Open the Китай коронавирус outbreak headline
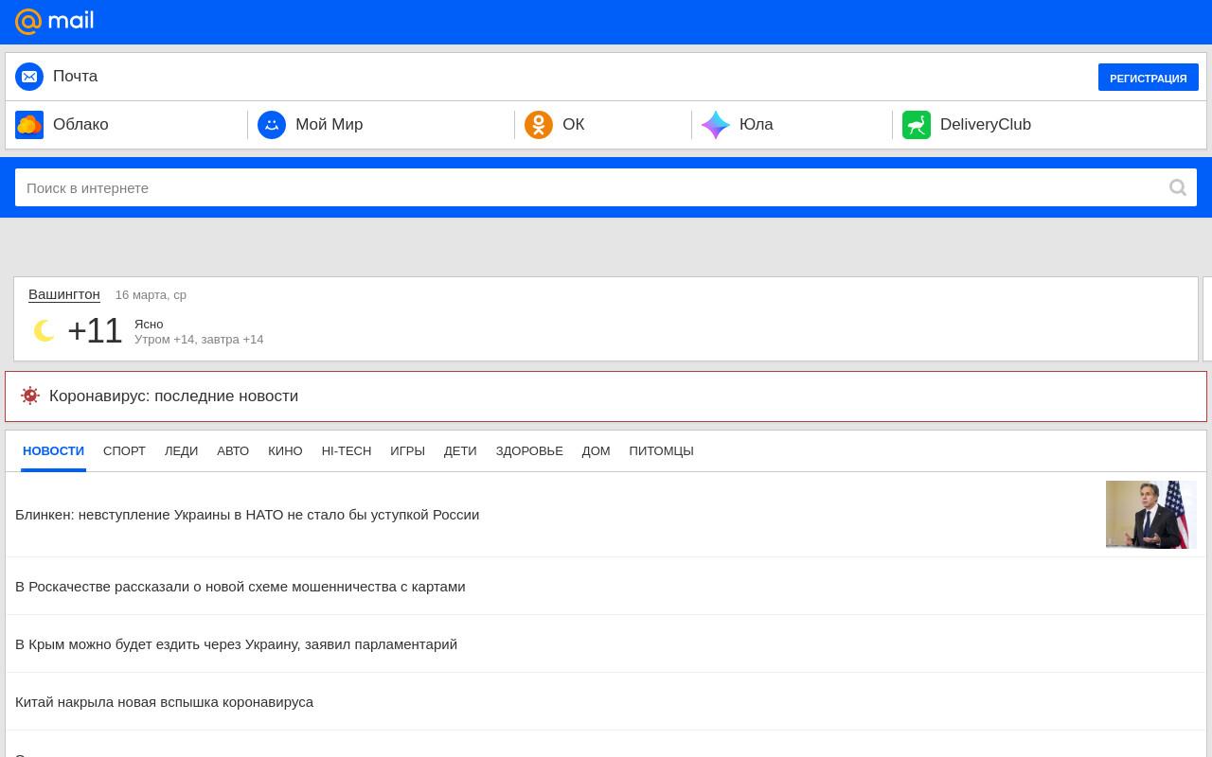Screen dimensions: 1212x757 coord(164,702)
